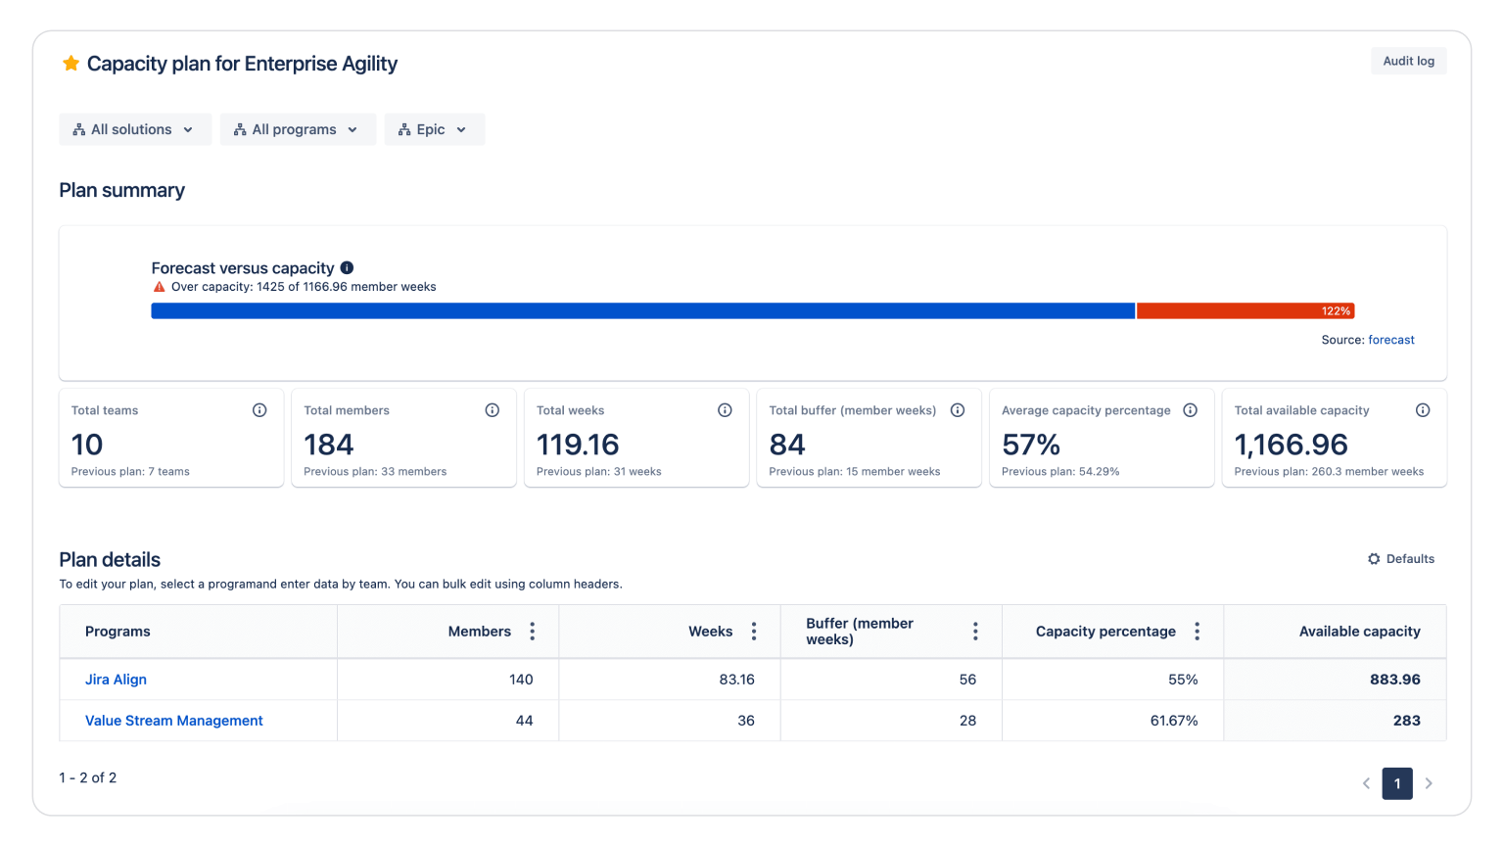Open the All solutions dropdown
Screen dimensions: 1504x846
pos(135,129)
